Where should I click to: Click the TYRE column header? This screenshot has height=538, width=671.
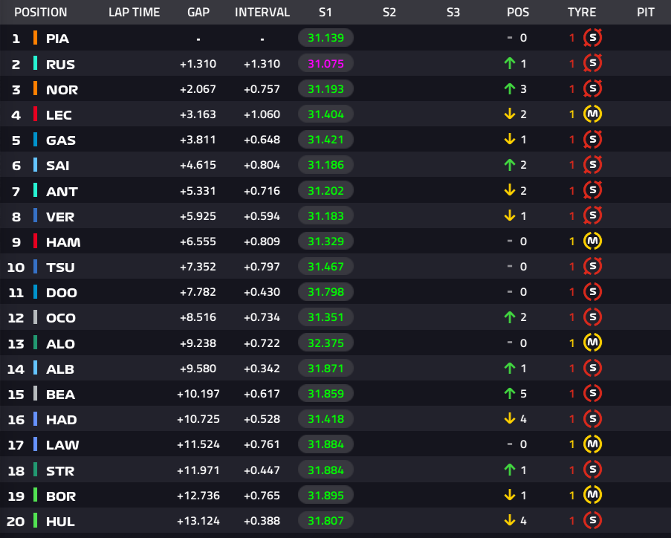[x=582, y=12]
